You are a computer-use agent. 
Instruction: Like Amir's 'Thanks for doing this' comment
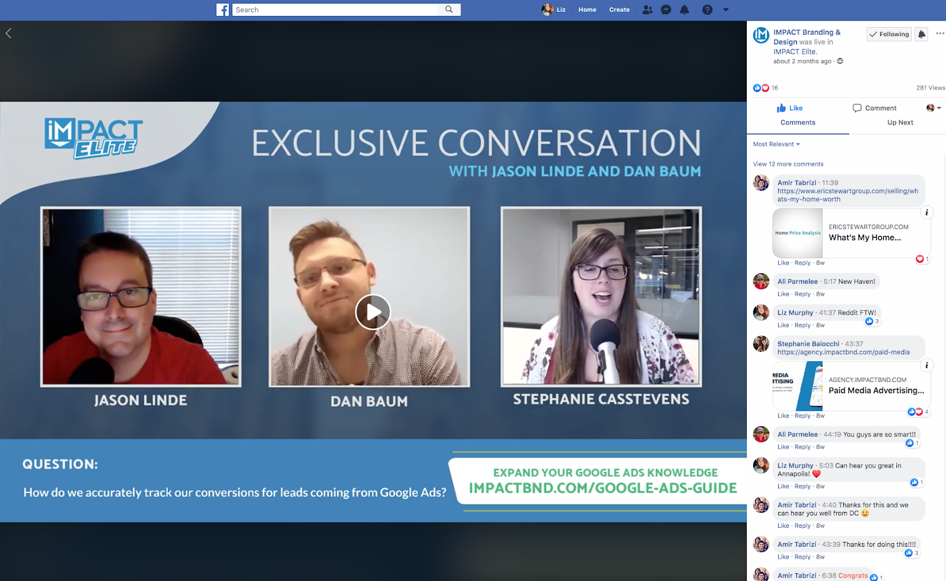783,557
